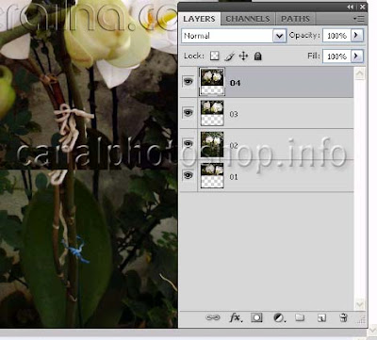The height and width of the screenshot is (340, 377).
Task: Hide layer 04 with eye icon
Action: (x=188, y=82)
